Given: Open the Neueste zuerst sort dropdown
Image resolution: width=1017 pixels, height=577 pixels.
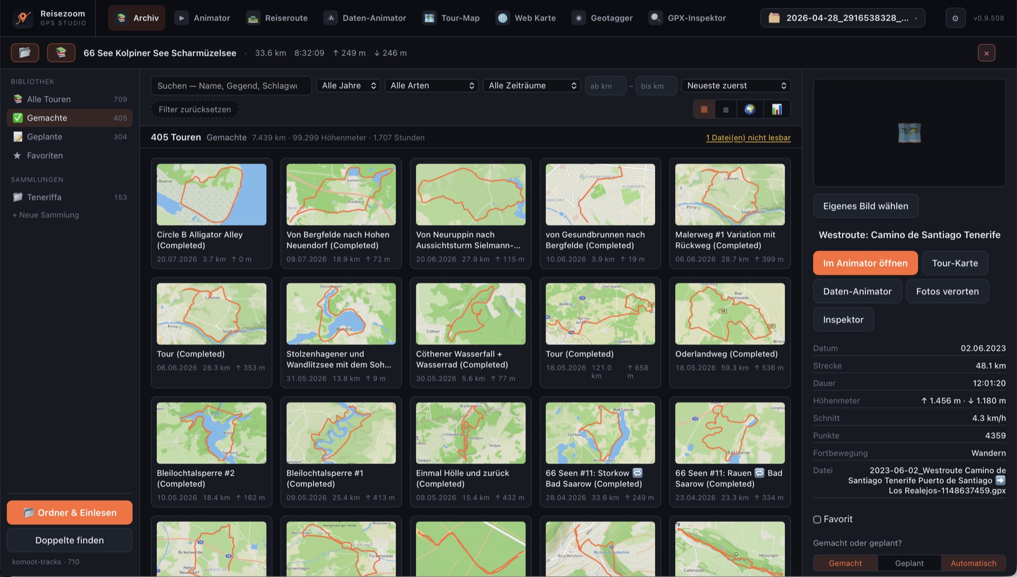Looking at the screenshot, I should click(736, 86).
